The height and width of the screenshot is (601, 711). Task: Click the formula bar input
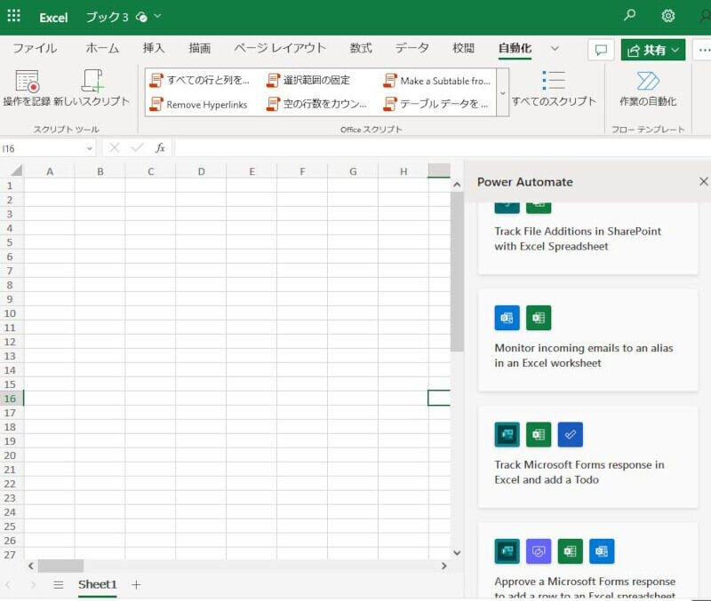pyautogui.click(x=442, y=148)
